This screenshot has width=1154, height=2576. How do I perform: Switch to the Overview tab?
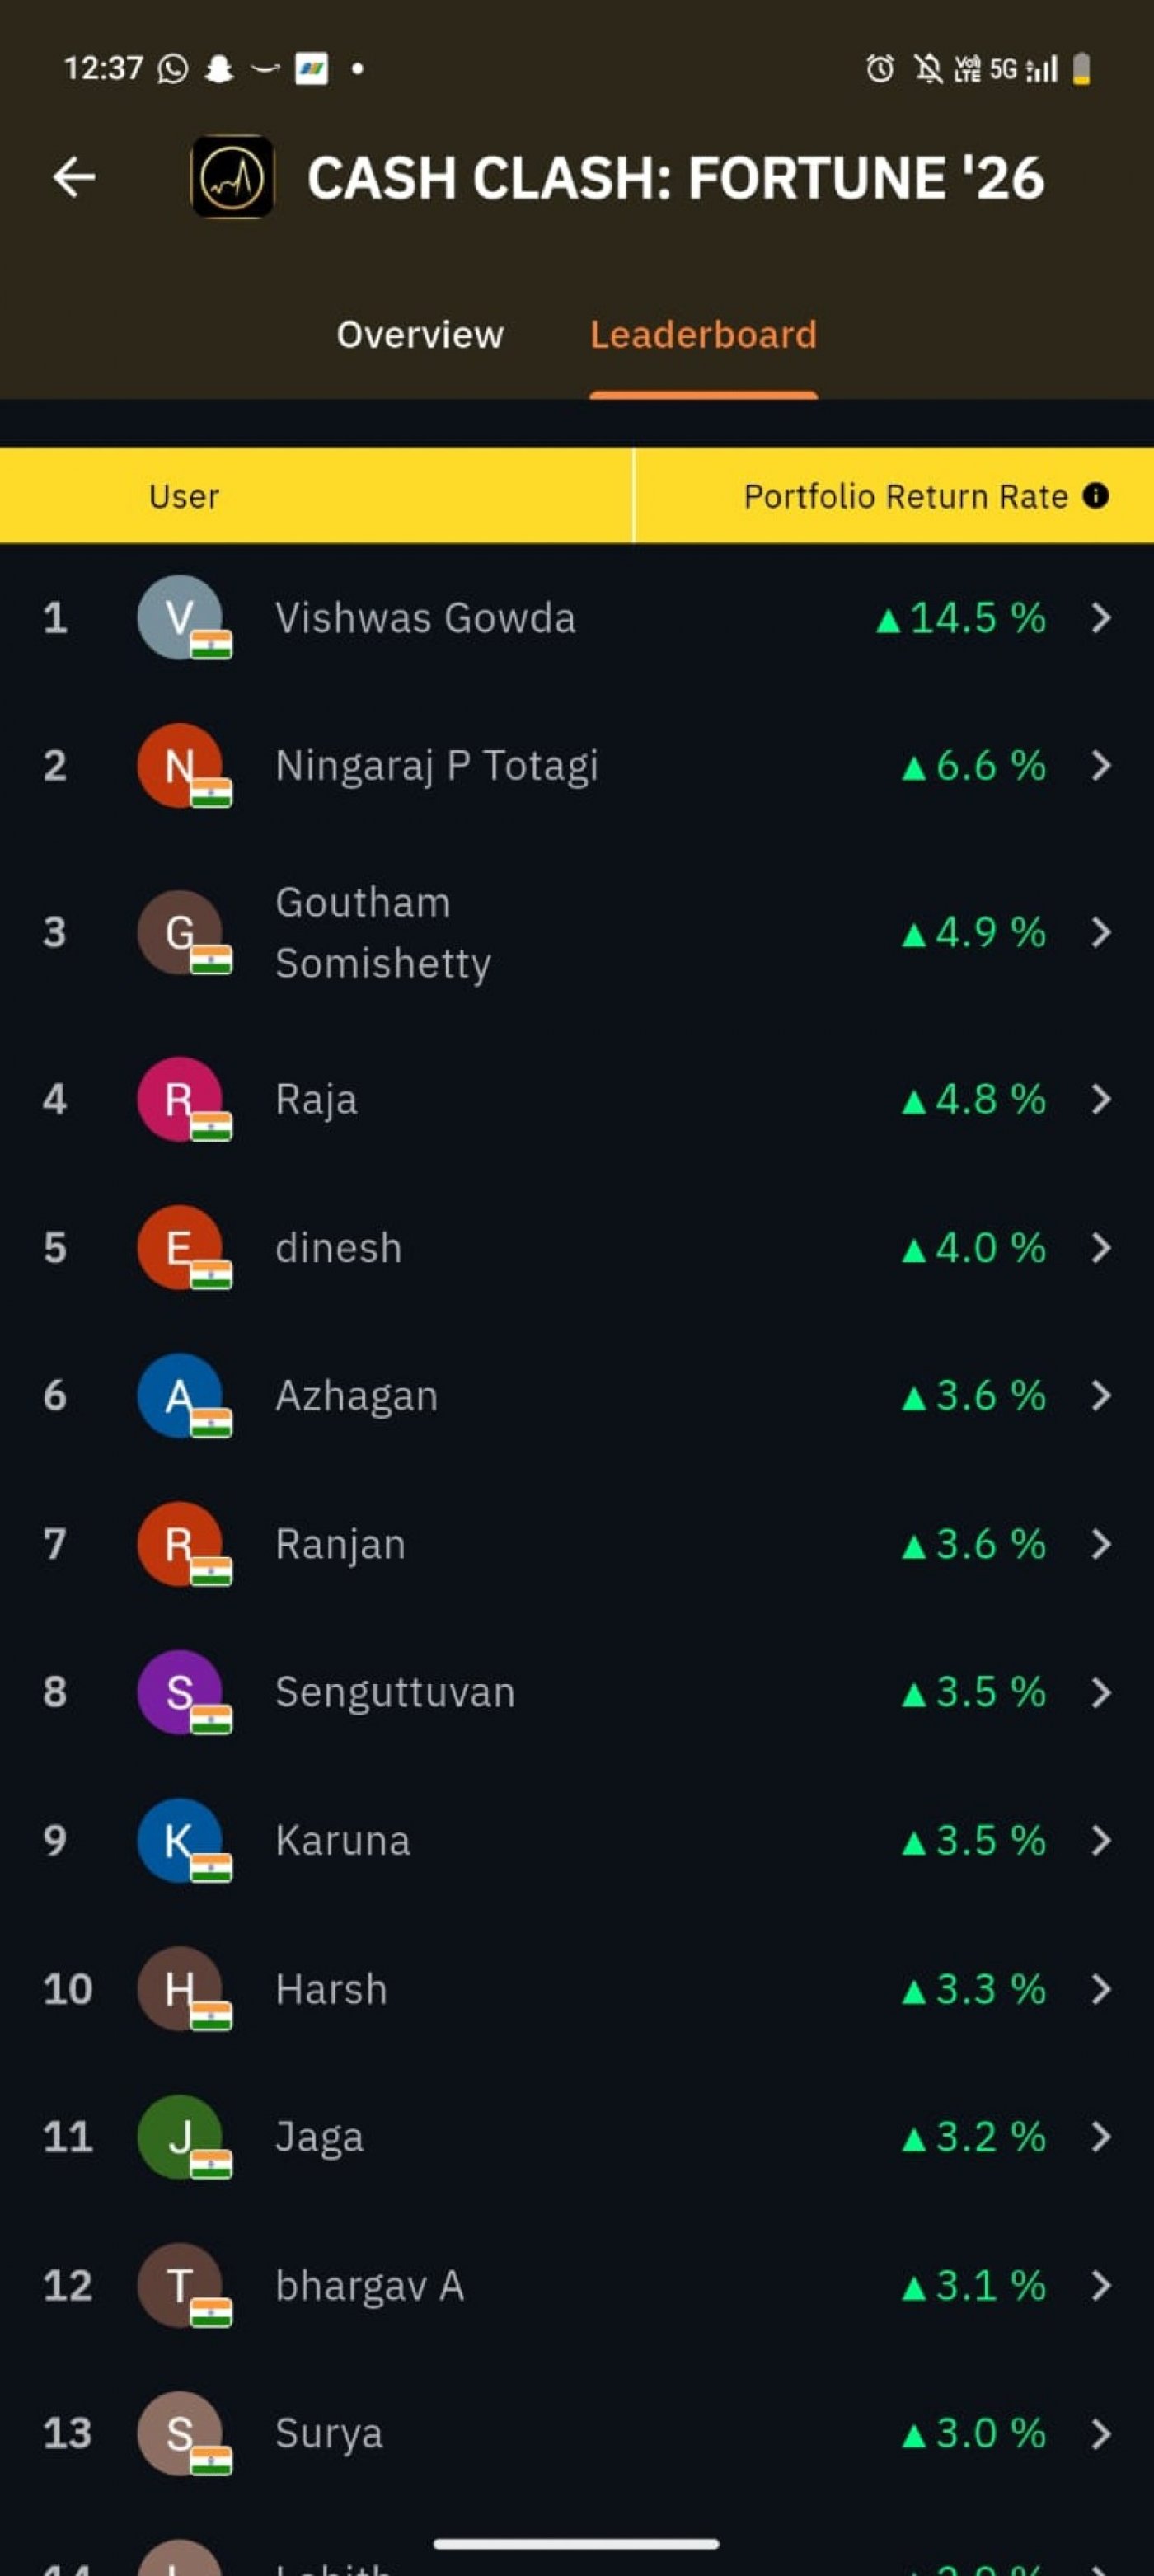[x=420, y=335]
